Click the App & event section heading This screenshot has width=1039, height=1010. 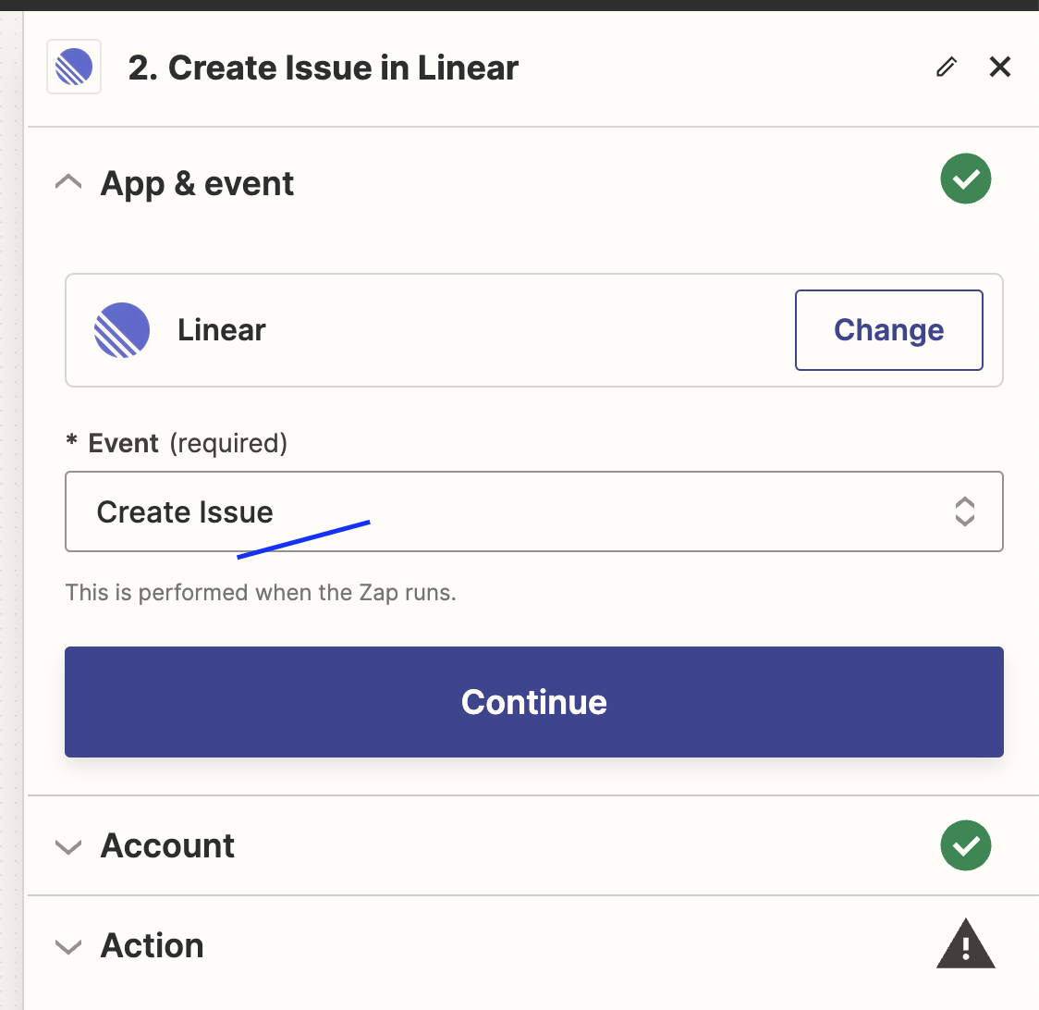(x=197, y=183)
